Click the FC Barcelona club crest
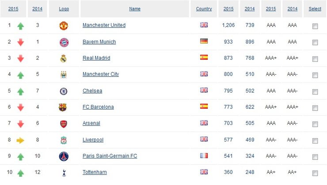This screenshot has width=327, height=185. coord(63,107)
